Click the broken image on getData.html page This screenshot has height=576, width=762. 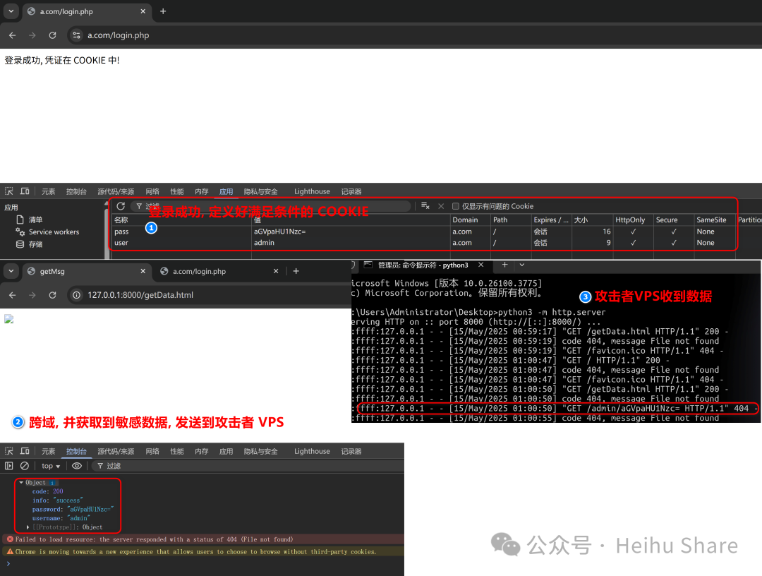tap(8, 319)
